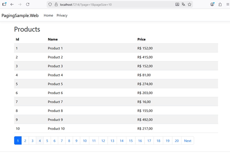Click the browser back arrow
Viewport: 230px width, 157px height.
coord(12,4)
